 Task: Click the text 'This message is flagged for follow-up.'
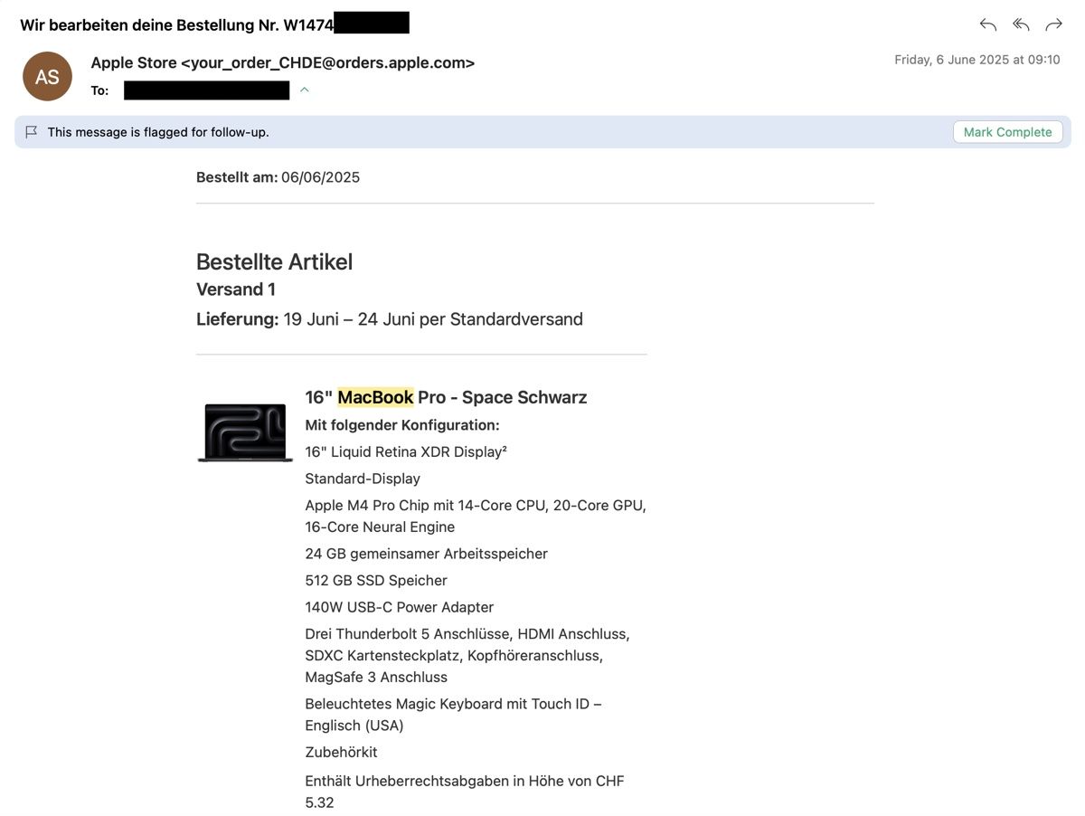158,132
